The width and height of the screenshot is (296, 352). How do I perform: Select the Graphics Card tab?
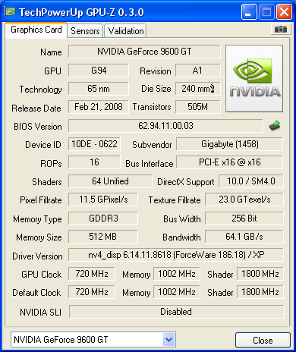[36, 30]
